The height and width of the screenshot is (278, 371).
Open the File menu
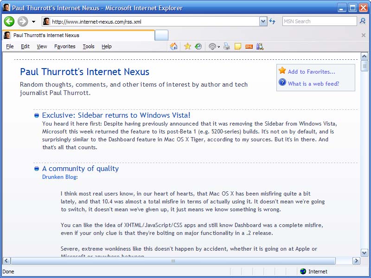click(x=10, y=46)
